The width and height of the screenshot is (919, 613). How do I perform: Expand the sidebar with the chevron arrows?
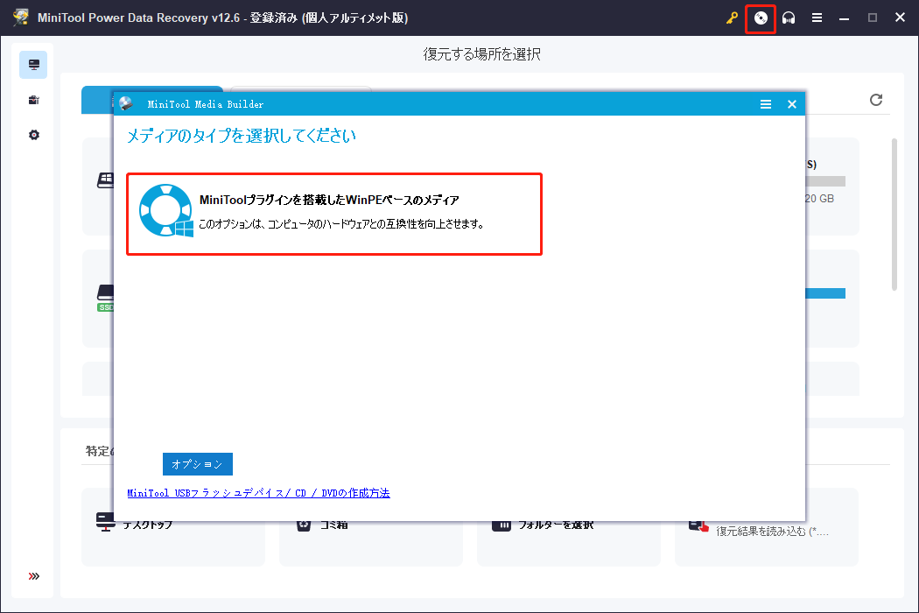(32, 575)
